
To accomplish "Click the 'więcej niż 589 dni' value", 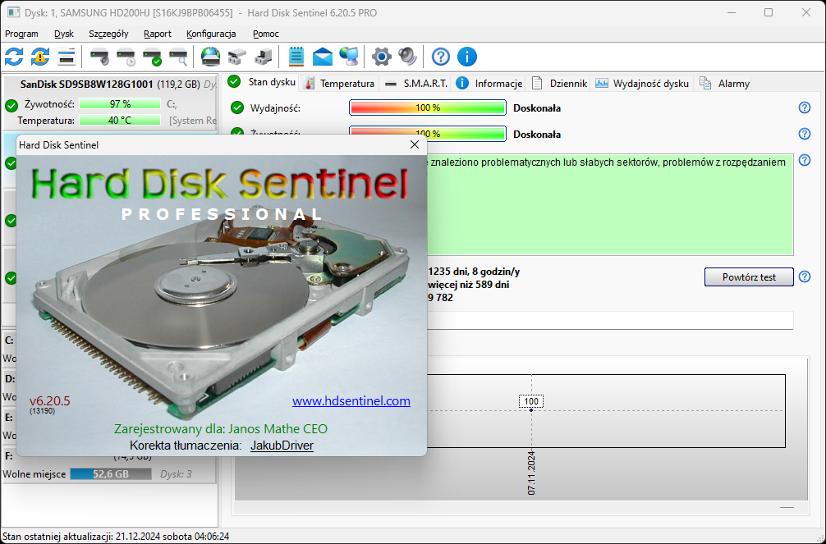I will pyautogui.click(x=469, y=285).
